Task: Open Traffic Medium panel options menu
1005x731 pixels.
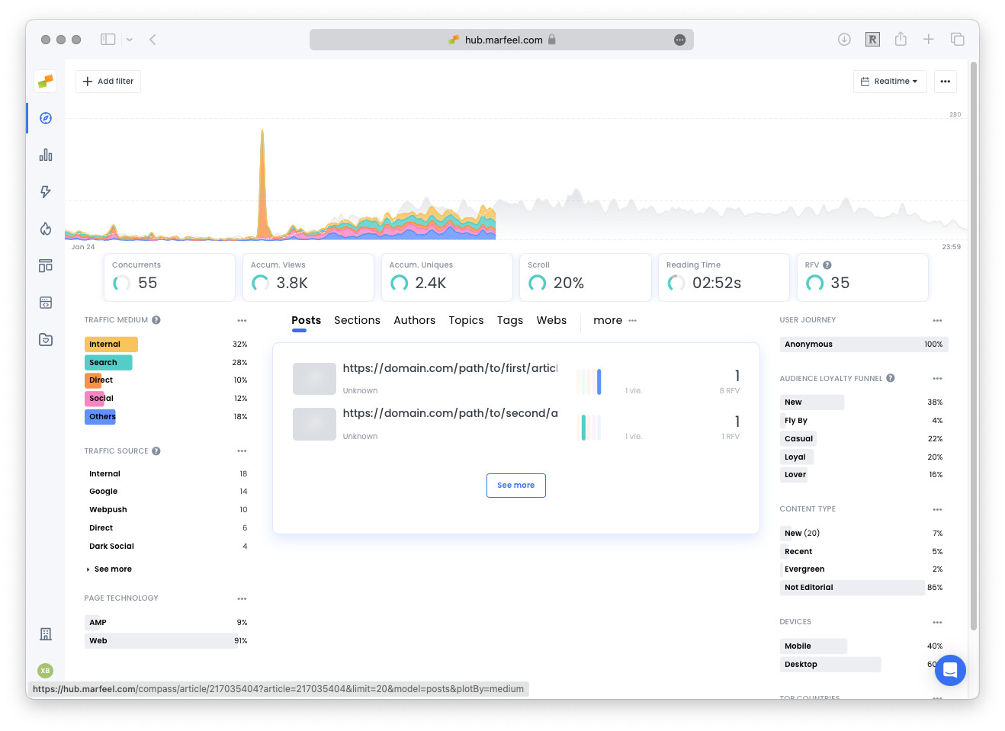Action: (242, 321)
